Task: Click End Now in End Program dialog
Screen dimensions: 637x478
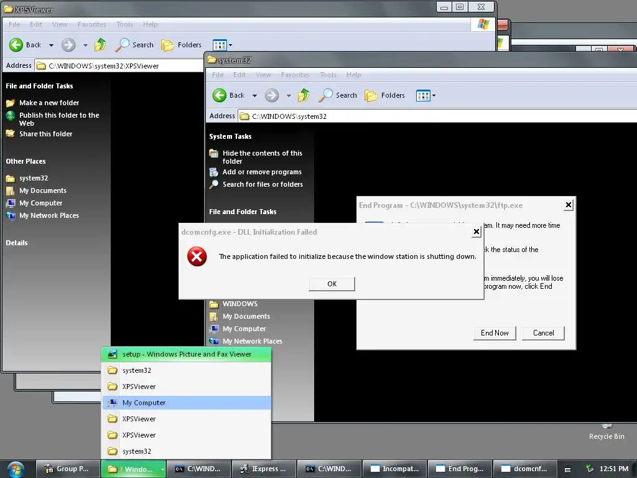Action: (x=495, y=333)
